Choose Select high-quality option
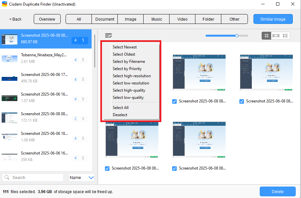The image size is (301, 198). 129,90
